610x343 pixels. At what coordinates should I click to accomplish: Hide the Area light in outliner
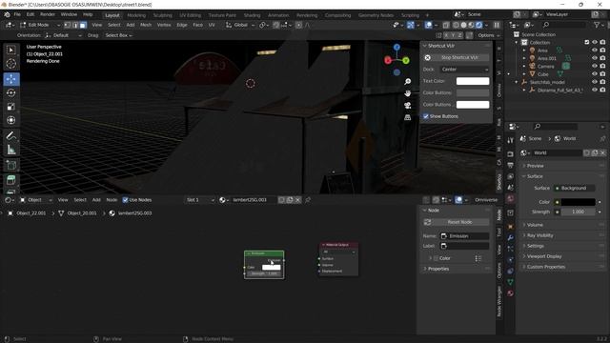point(595,50)
